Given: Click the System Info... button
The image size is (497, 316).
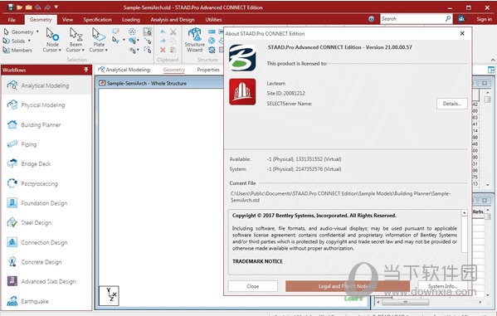Looking at the screenshot, I should (x=442, y=286).
